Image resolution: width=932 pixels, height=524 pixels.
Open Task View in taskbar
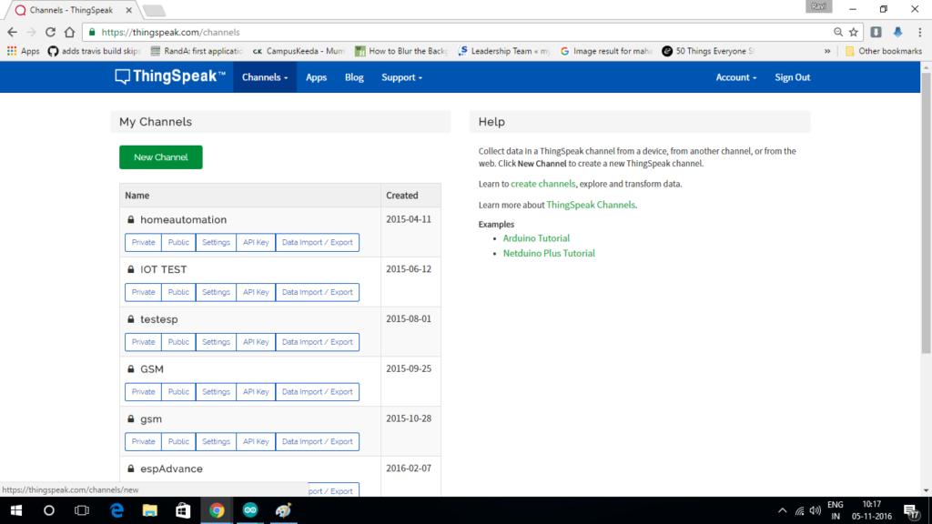click(82, 510)
